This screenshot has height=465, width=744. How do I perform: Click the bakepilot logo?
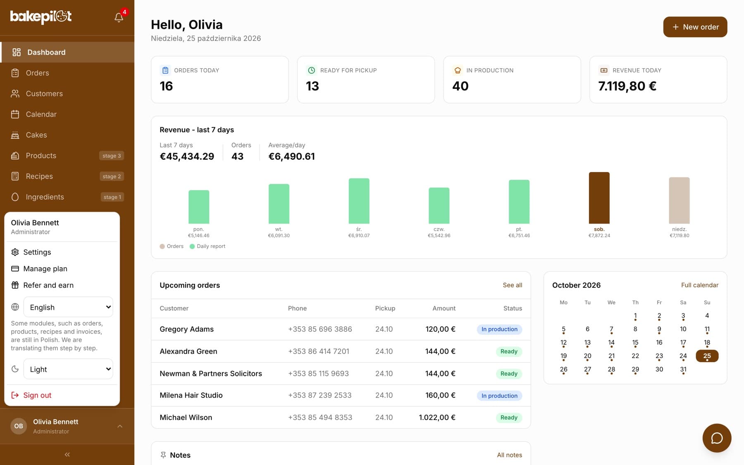(x=41, y=17)
